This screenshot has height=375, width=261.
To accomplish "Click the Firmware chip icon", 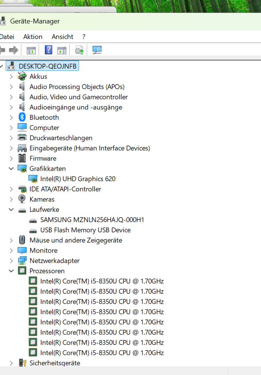I will [22, 158].
